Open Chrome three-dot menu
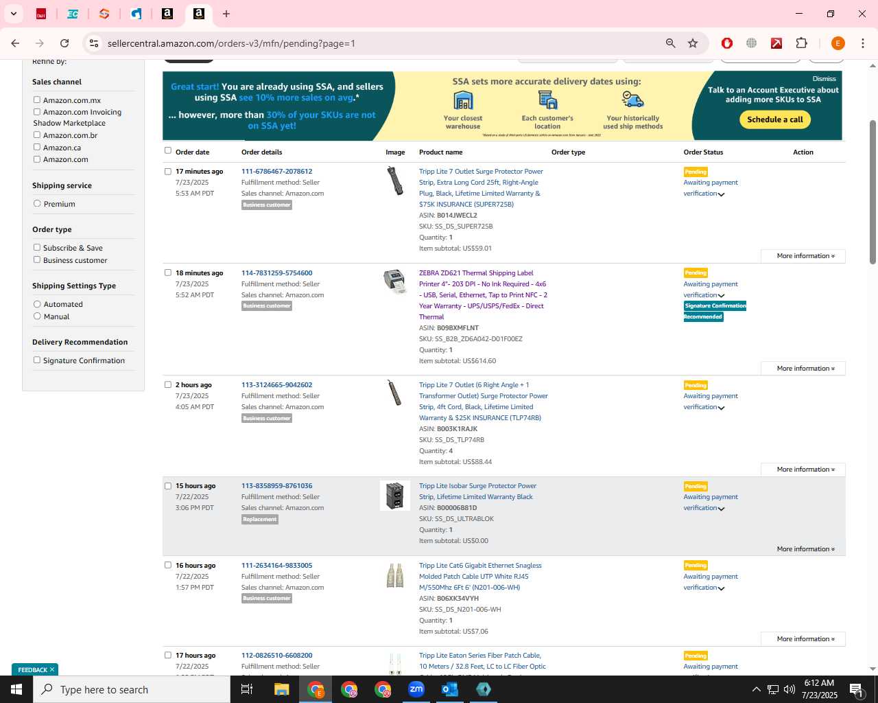878x703 pixels. tap(863, 43)
